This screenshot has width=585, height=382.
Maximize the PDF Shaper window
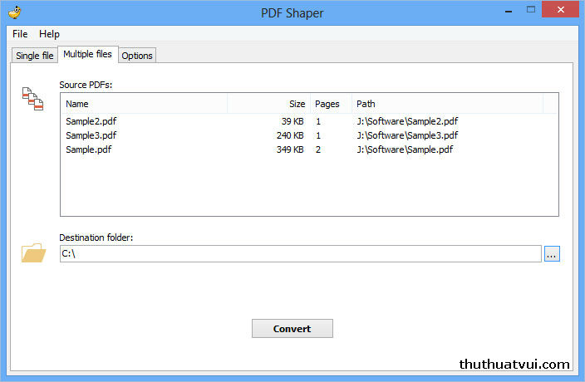(x=530, y=10)
